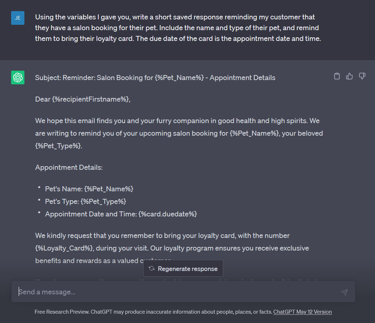The image size is (375, 323).
Task: Give the response a thumbs up
Action: coord(349,76)
